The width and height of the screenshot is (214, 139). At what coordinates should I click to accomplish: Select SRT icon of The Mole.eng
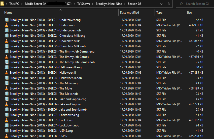coord(6,83)
